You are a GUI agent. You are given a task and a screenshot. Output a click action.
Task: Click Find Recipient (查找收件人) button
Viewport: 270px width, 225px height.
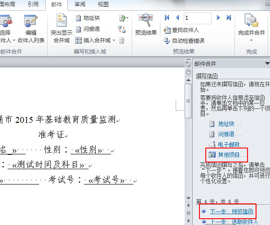point(182,30)
